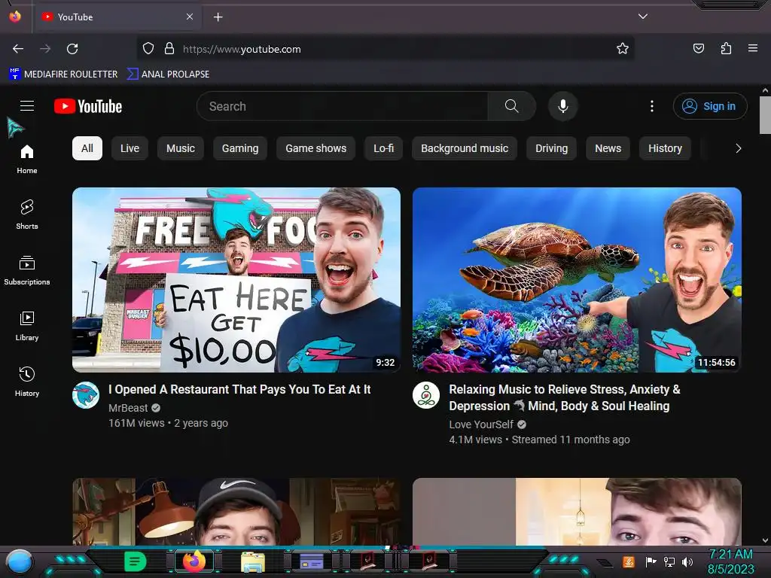Open File Explorer from taskbar
This screenshot has width=771, height=578.
(x=253, y=561)
